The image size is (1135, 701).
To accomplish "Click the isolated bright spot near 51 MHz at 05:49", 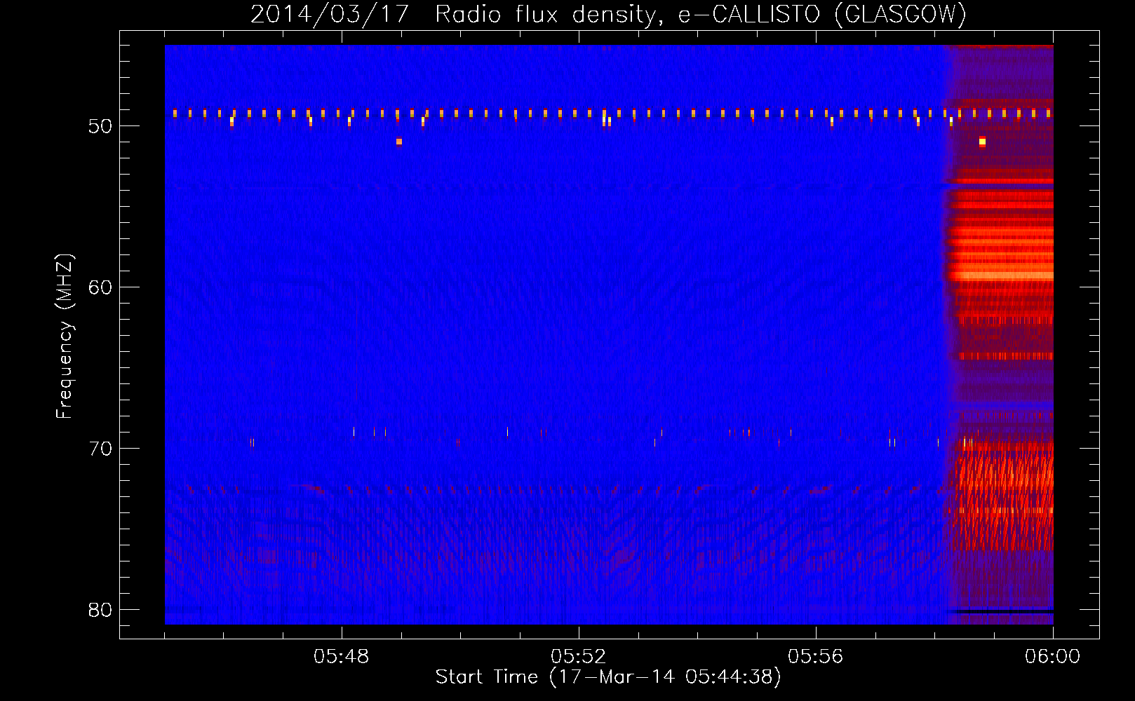I will (x=399, y=142).
